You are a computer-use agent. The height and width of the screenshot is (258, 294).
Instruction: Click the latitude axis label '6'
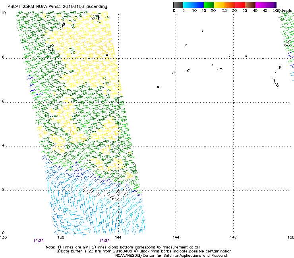tap(3, 101)
